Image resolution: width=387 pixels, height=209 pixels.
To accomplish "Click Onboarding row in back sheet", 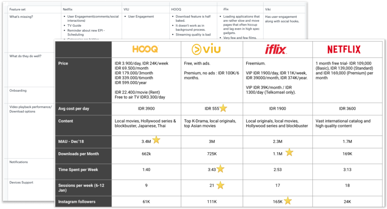I will tap(18, 90).
